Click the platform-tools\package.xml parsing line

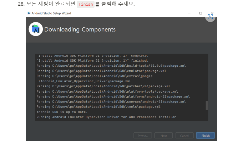pyautogui.click(x=107, y=91)
